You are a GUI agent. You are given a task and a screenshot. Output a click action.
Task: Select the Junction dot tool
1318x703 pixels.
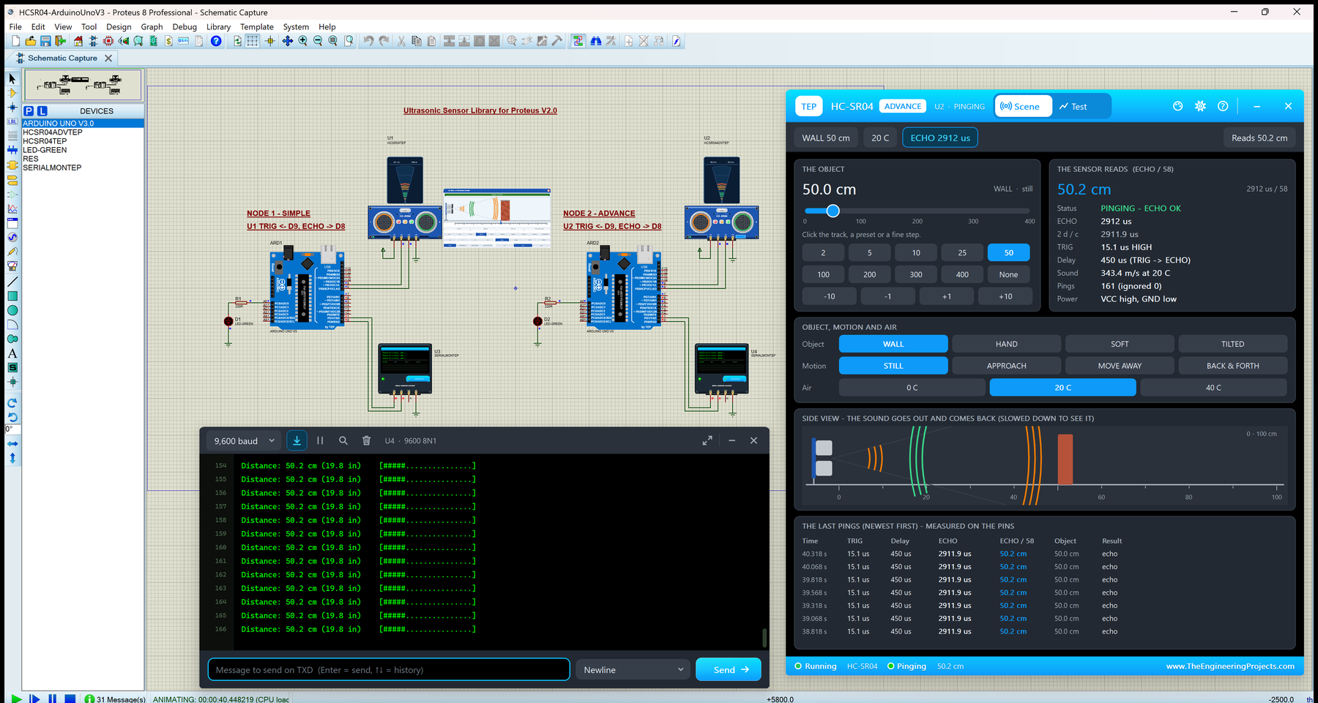tap(12, 108)
